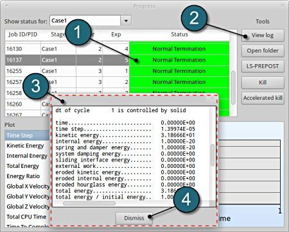Select Kinetic Energy in Plot list

click(28, 145)
